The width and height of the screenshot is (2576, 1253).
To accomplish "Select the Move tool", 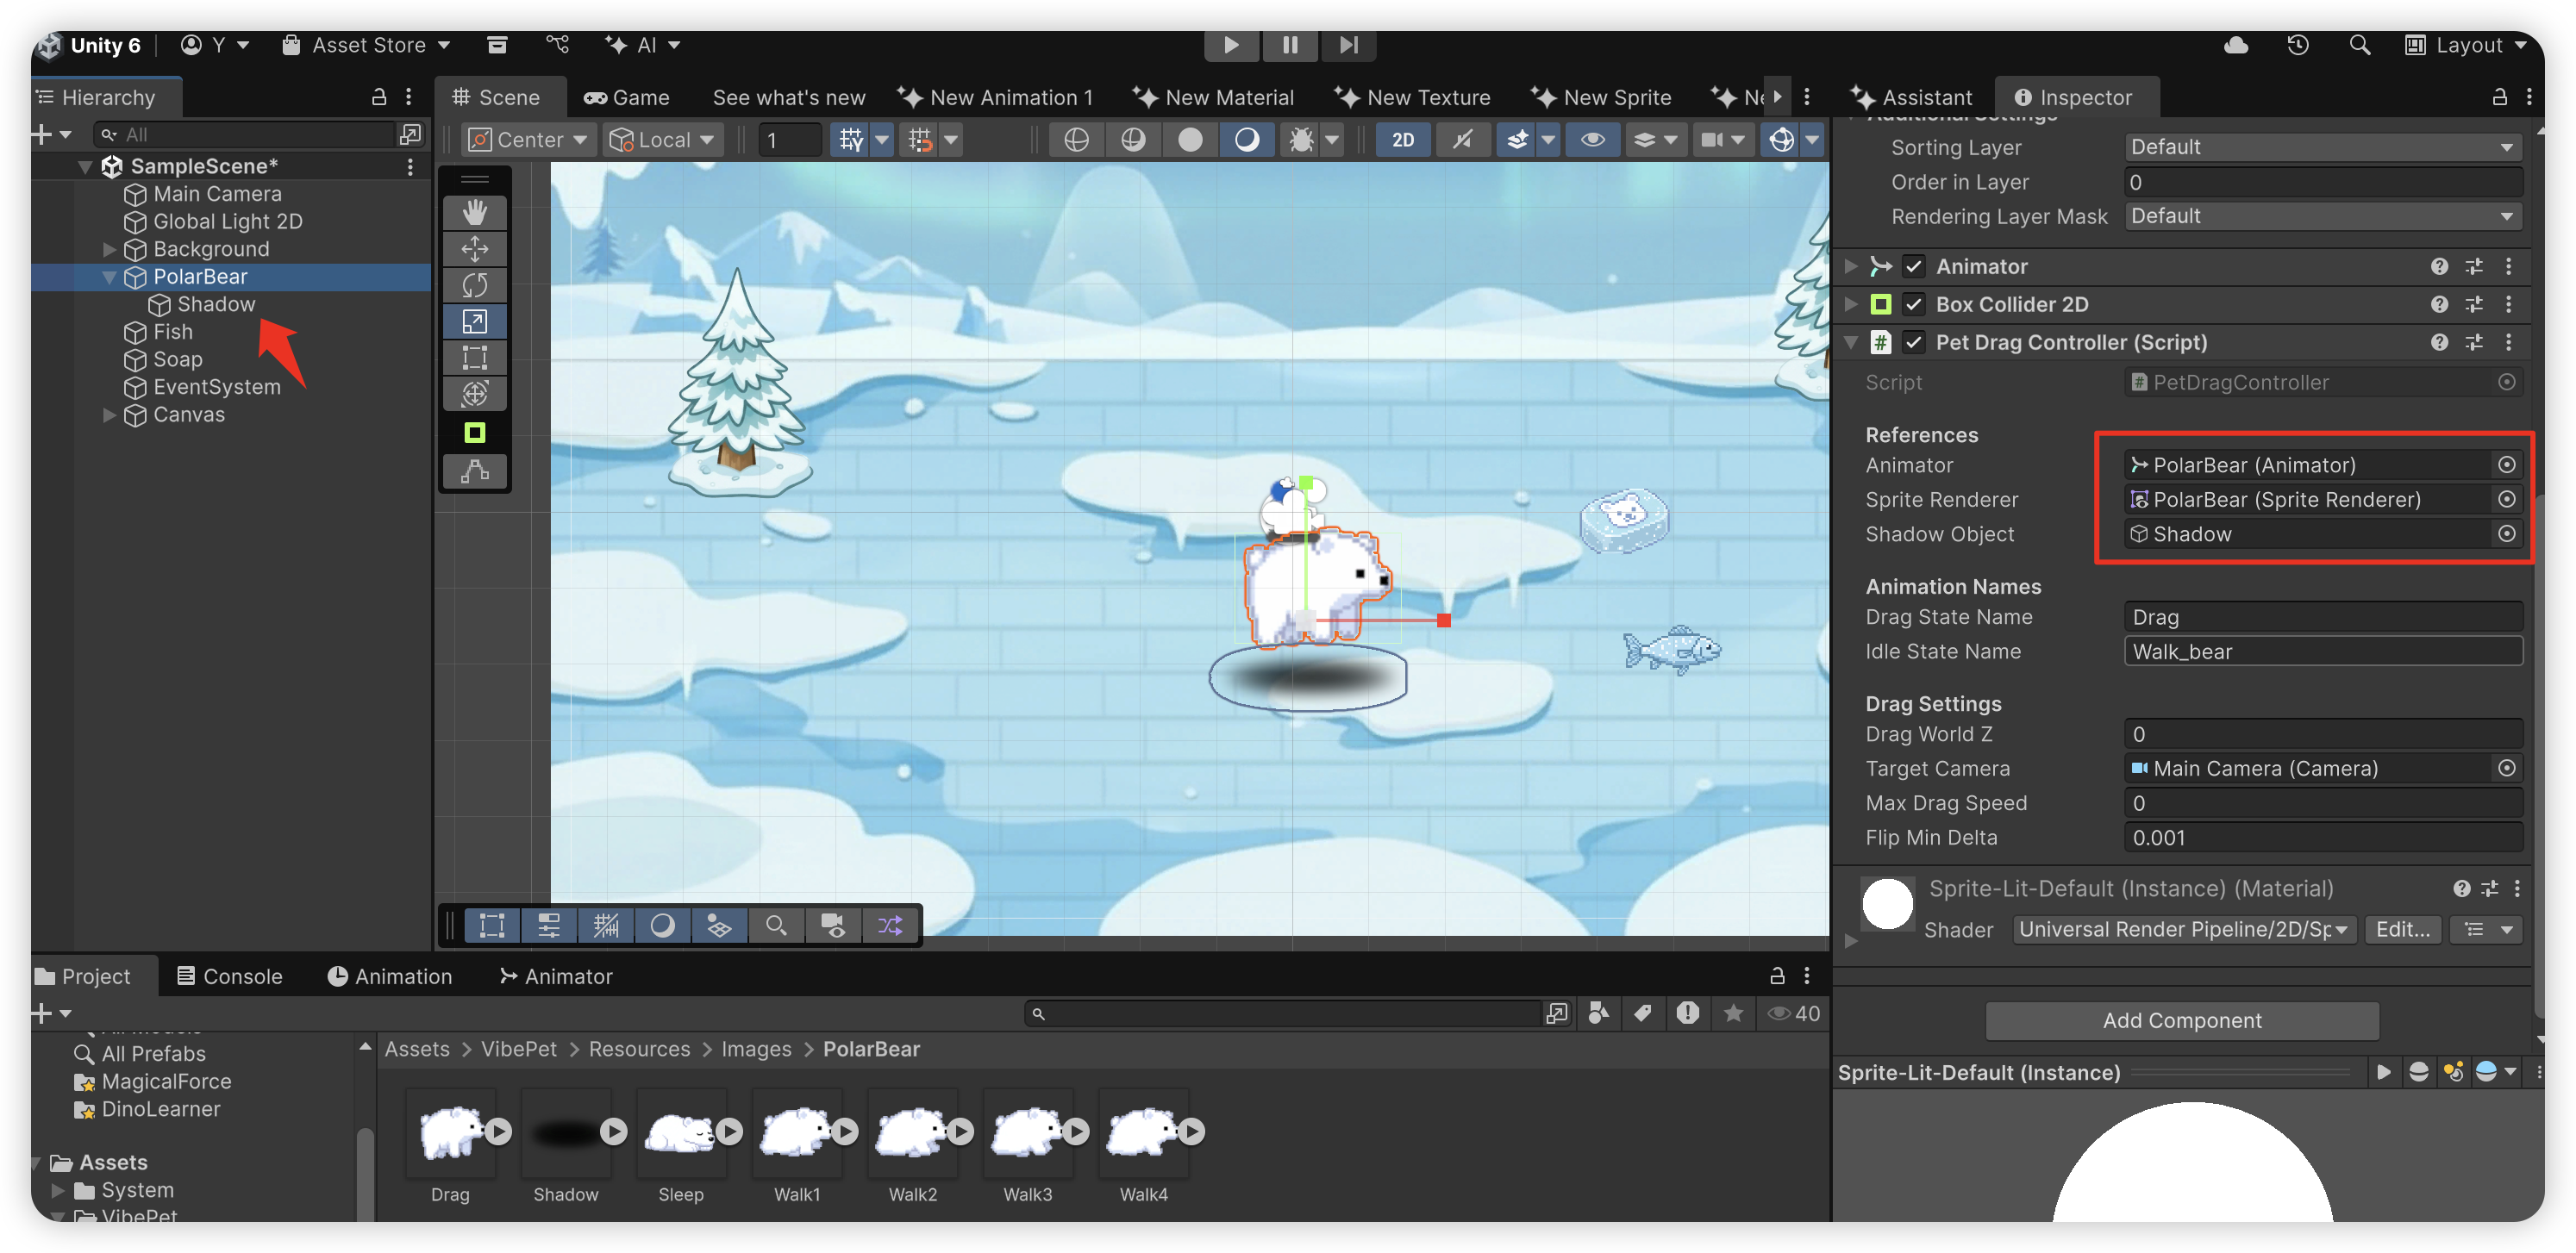I will pos(474,249).
